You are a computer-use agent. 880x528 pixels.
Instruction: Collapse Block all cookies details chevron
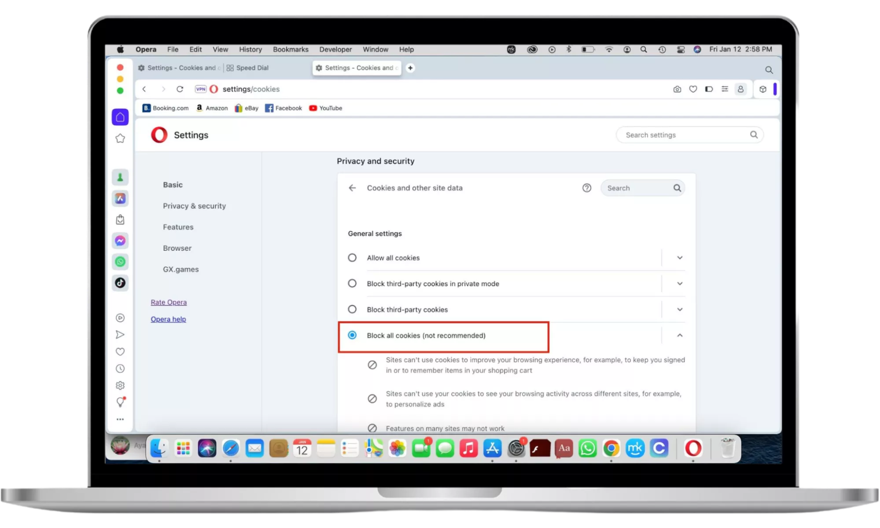click(680, 336)
